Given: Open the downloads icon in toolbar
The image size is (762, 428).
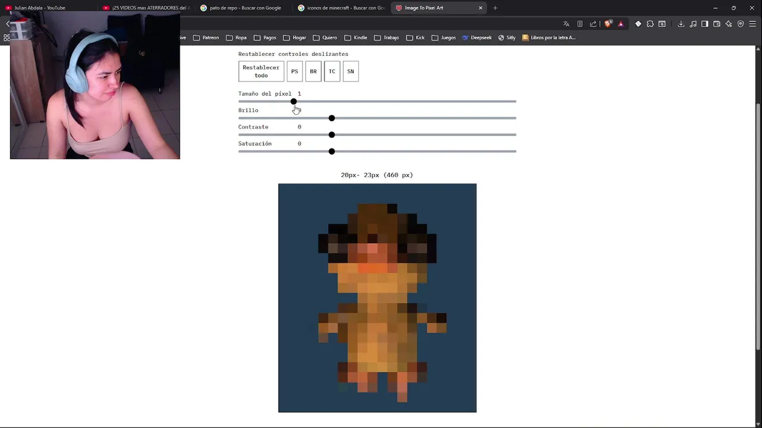Looking at the screenshot, I should [680, 24].
